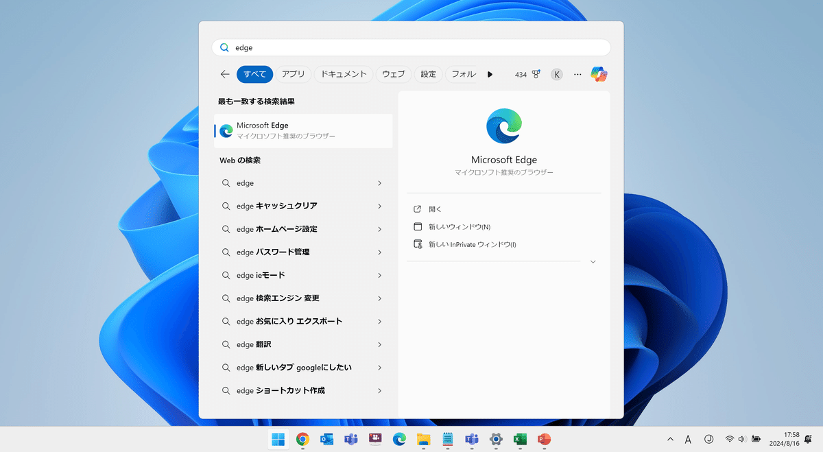
Task: Open Microsoft Edge from the taskbar
Action: 399,439
